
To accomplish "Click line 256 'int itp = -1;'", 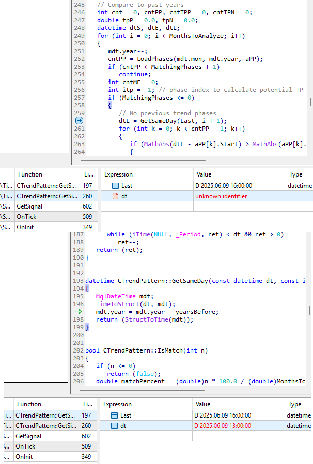I will (x=131, y=90).
